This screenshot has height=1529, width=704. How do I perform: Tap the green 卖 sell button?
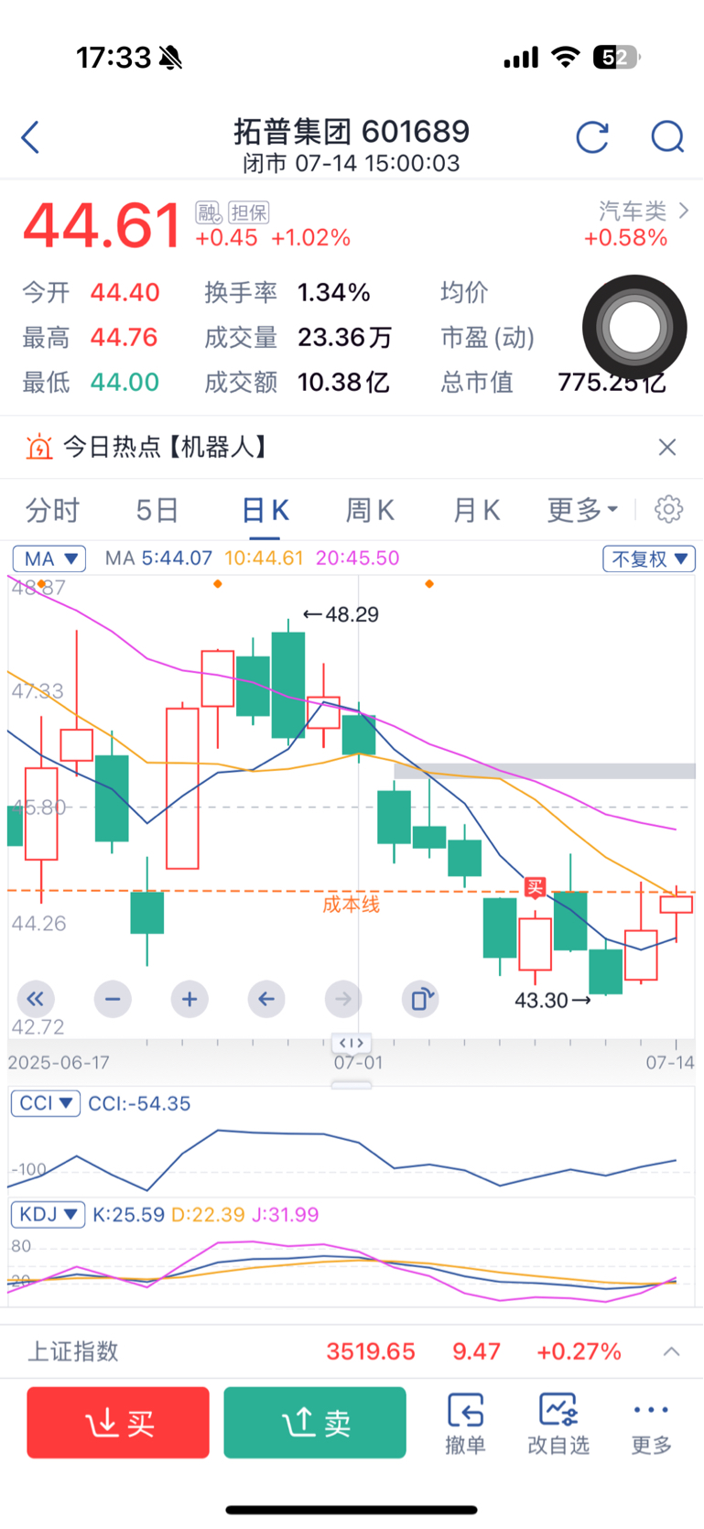point(315,1422)
